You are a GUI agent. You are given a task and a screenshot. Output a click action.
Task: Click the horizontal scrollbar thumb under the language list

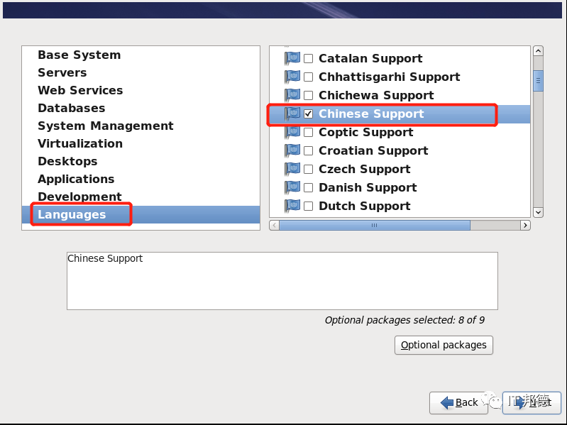point(375,225)
